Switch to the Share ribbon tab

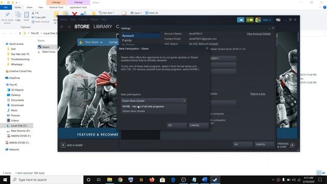click(30, 7)
